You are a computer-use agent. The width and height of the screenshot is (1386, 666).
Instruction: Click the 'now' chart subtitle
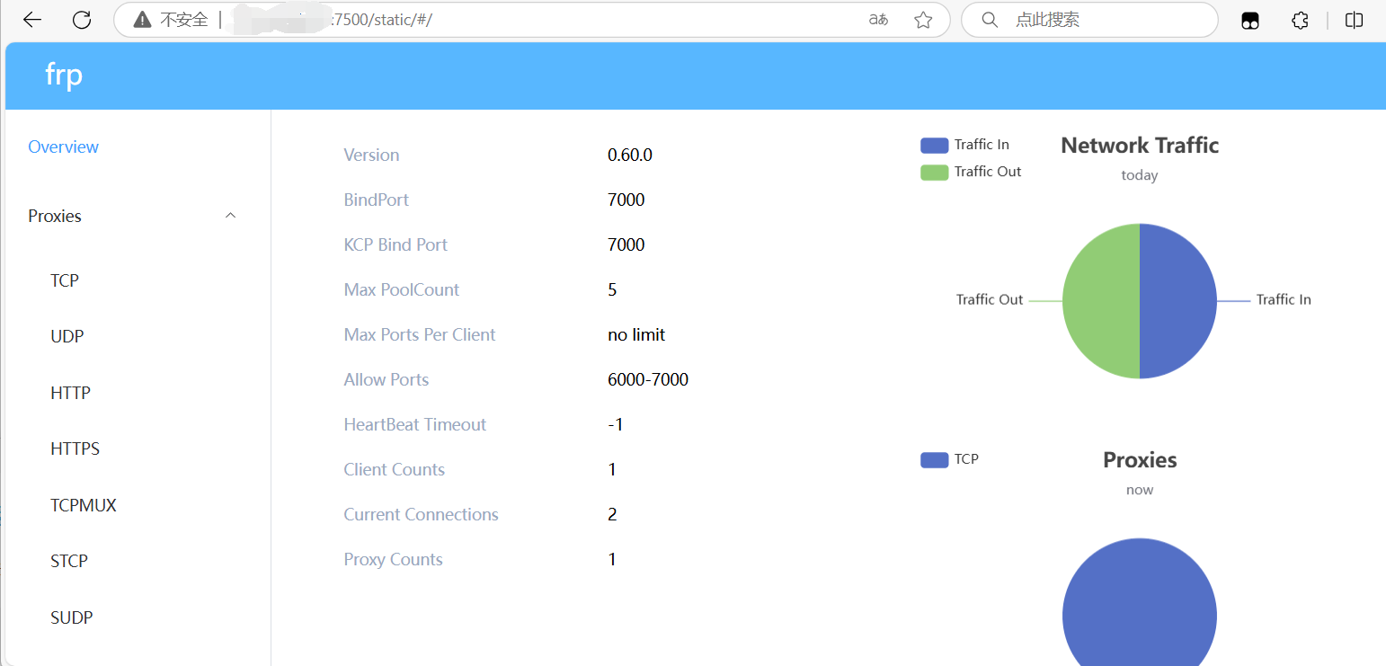[1140, 490]
